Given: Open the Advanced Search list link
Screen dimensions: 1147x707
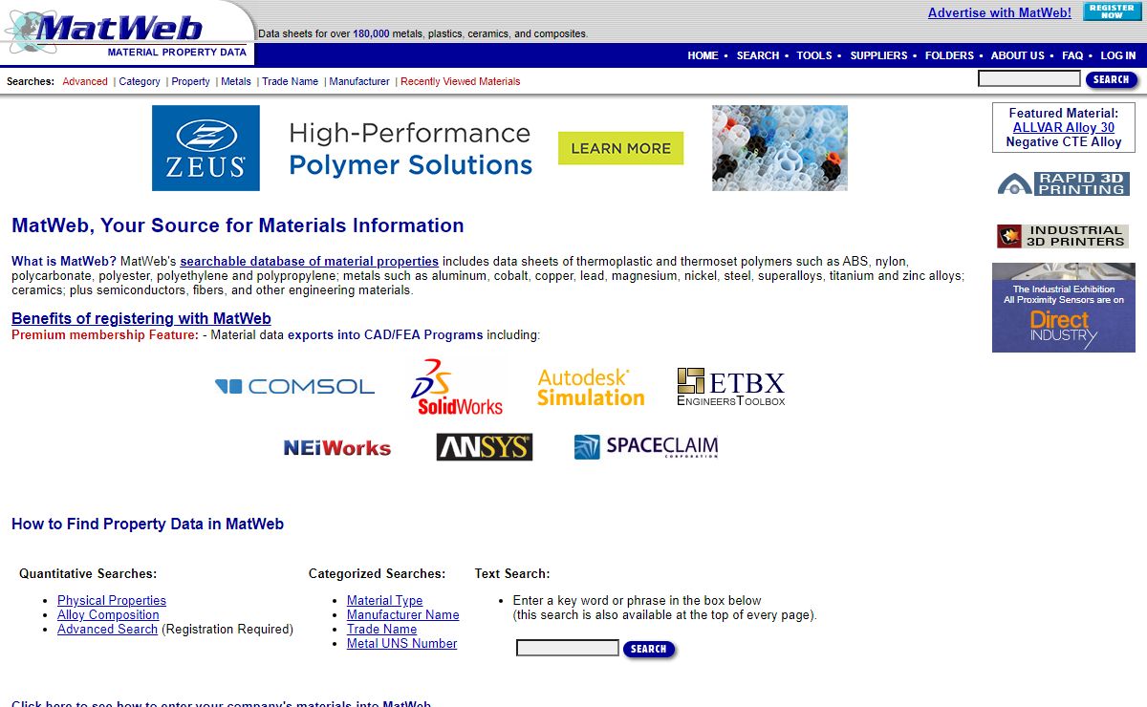Looking at the screenshot, I should click(x=107, y=629).
